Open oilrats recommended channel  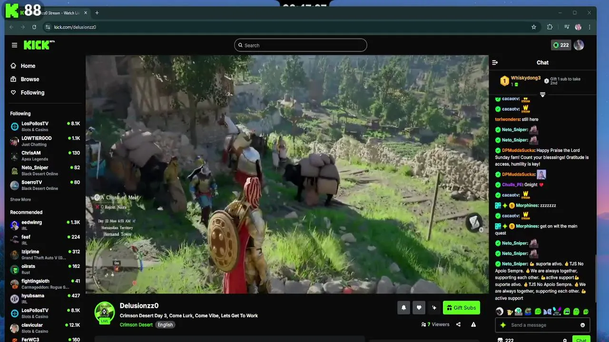[x=45, y=269]
